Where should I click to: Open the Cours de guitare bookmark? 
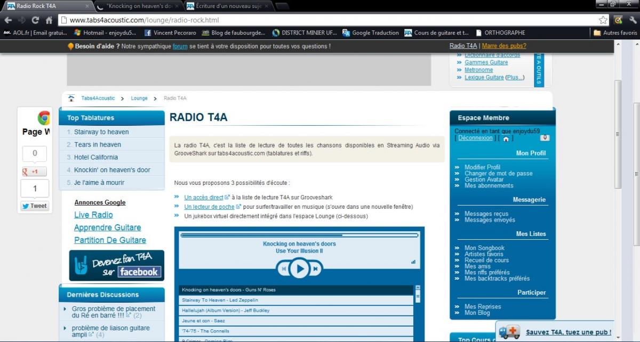(437, 32)
